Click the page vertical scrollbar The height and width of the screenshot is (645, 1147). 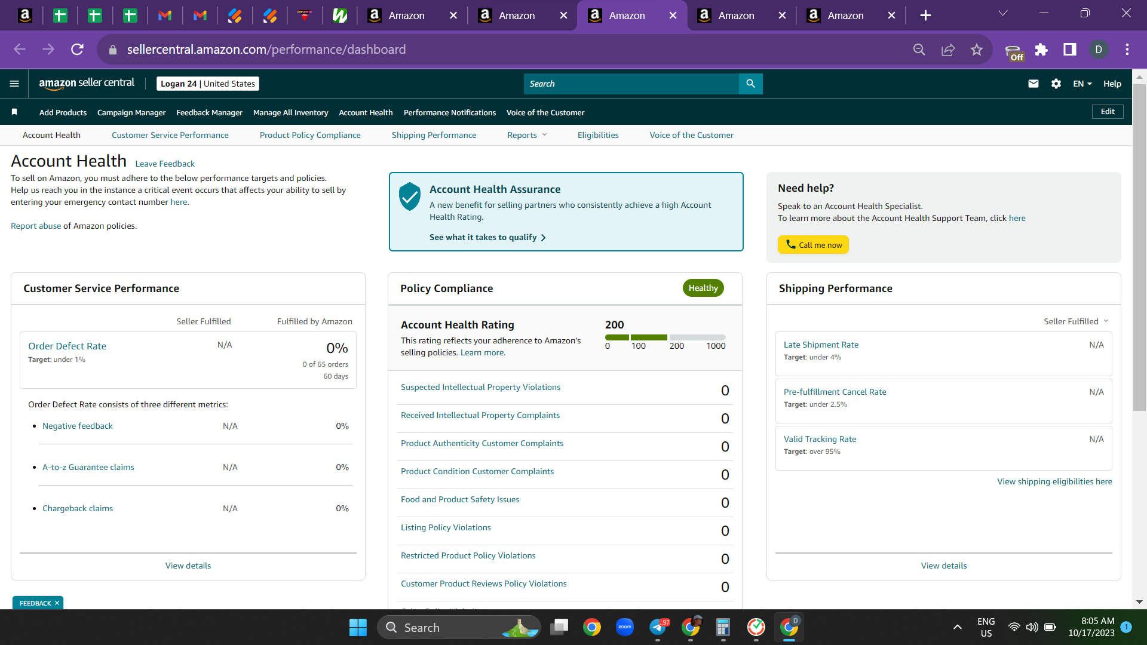1139,248
